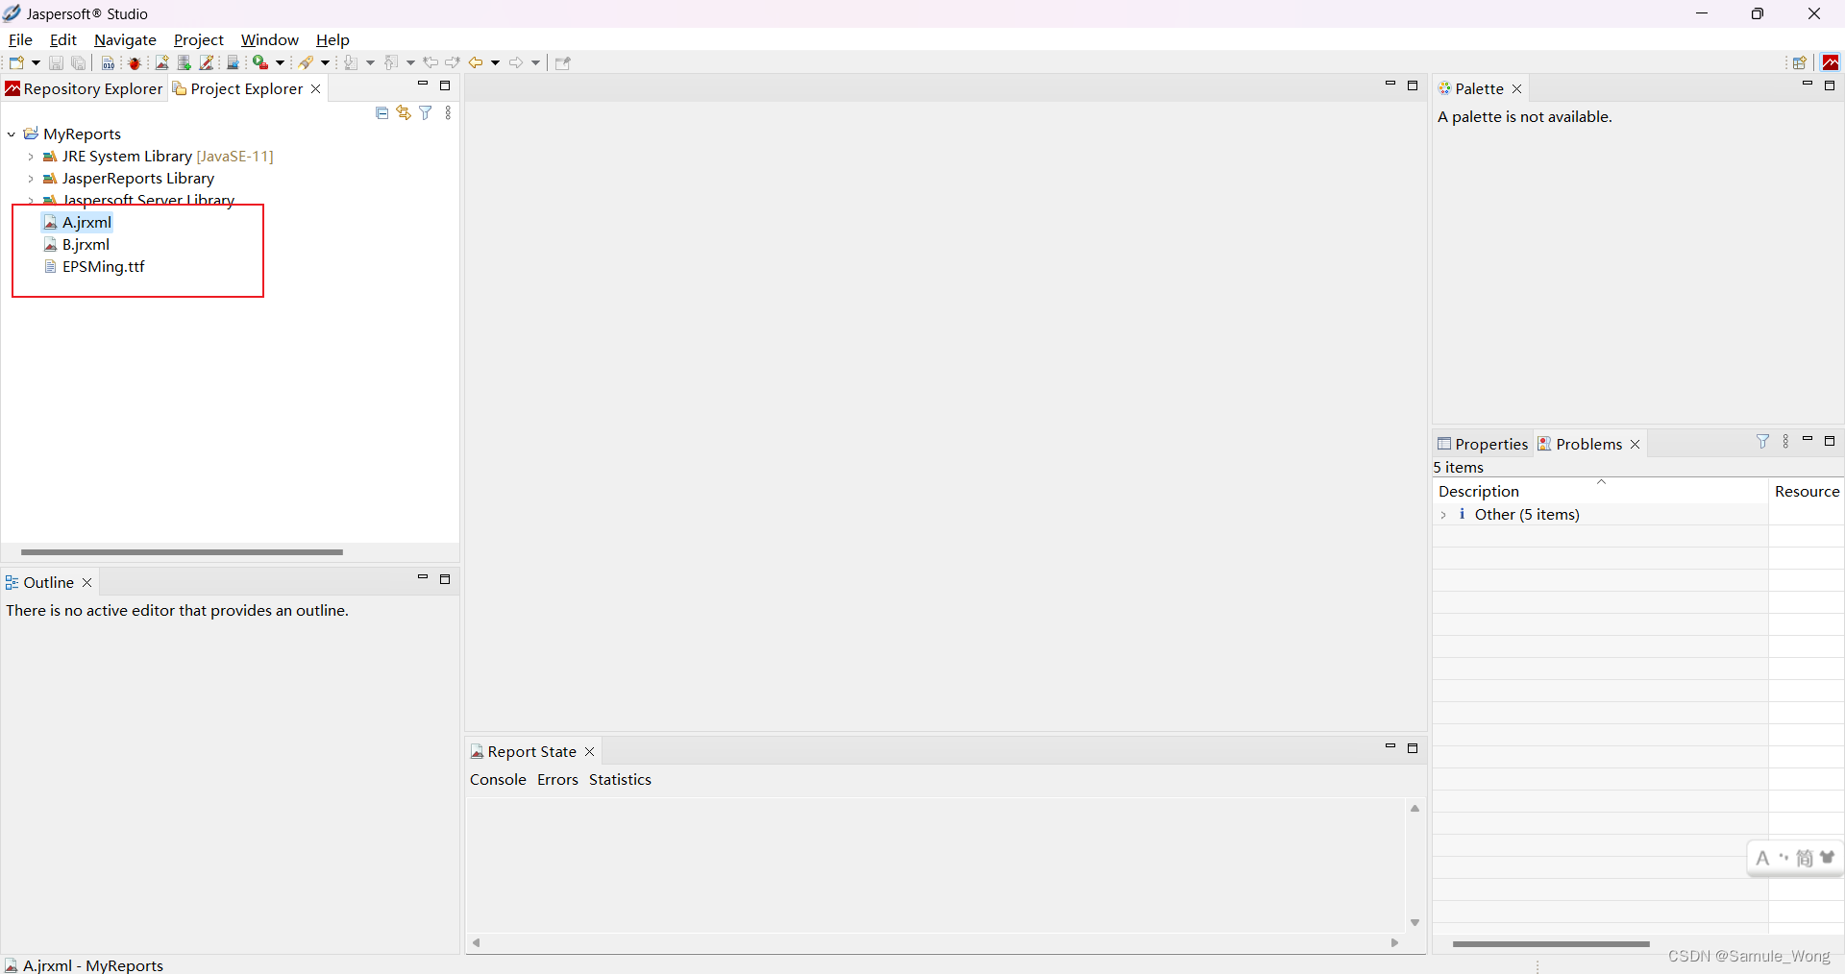
Task: Click the Previous Annotation toolbar icon
Action: pos(392,63)
